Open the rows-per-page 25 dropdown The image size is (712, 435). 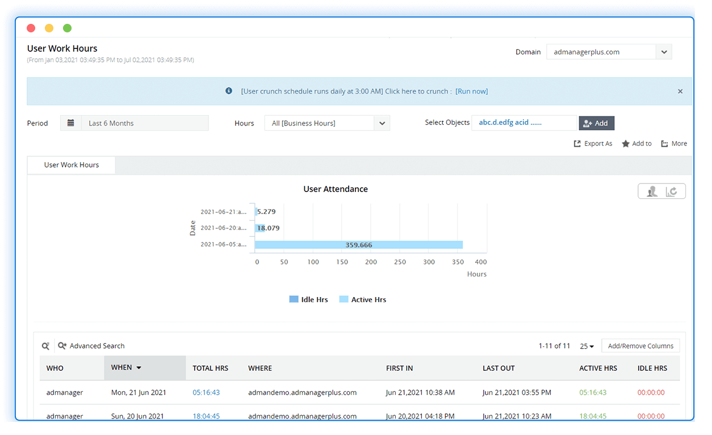(587, 346)
